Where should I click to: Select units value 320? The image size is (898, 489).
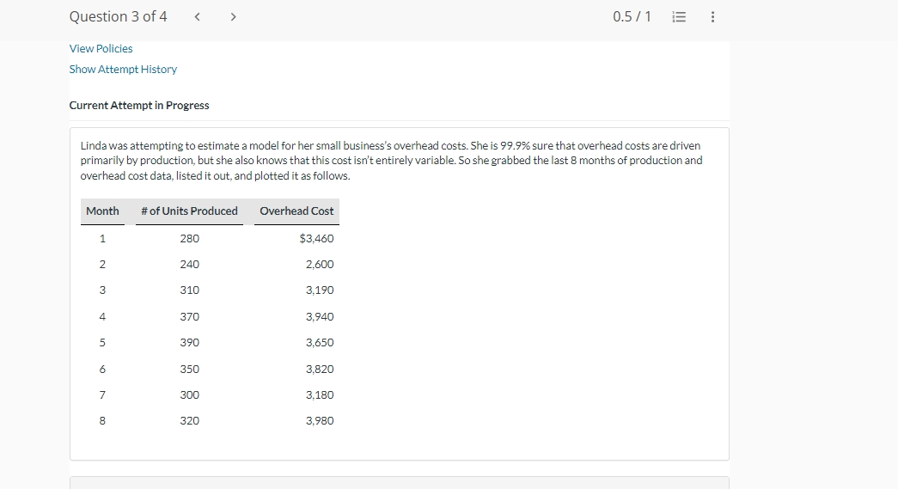[x=190, y=421]
